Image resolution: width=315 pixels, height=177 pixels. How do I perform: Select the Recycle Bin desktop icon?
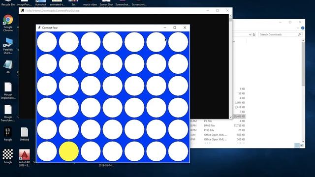point(8,3)
